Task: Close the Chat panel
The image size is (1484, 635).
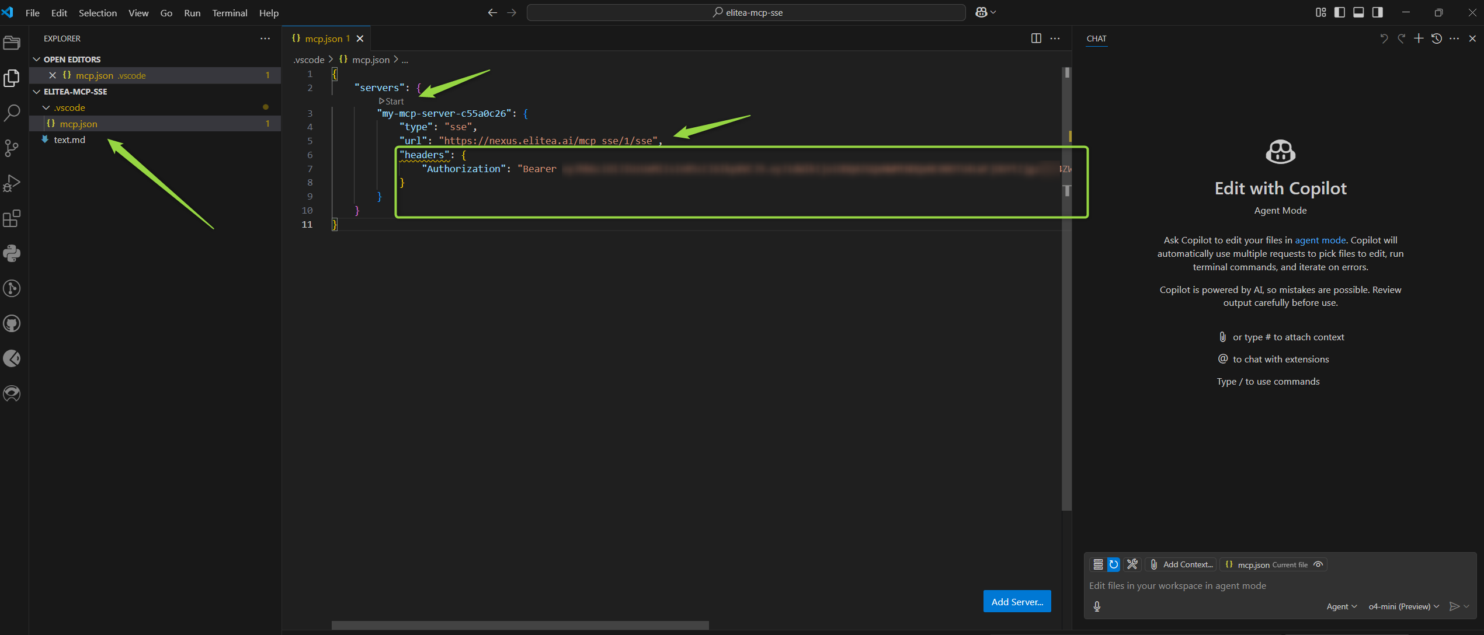Action: pyautogui.click(x=1472, y=38)
